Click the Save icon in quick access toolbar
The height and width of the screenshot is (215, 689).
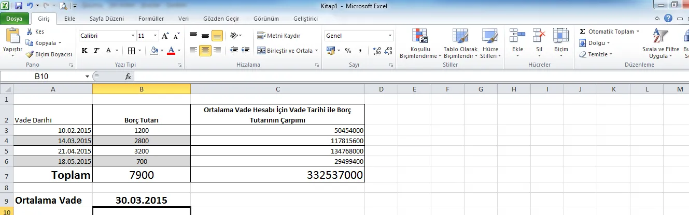pos(19,6)
